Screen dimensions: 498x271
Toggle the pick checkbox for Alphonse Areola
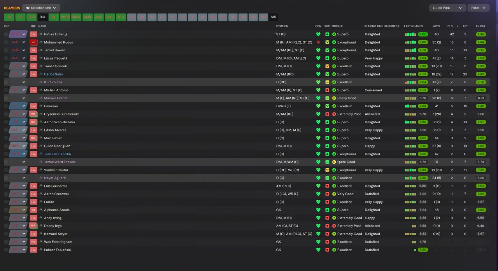tap(6, 210)
